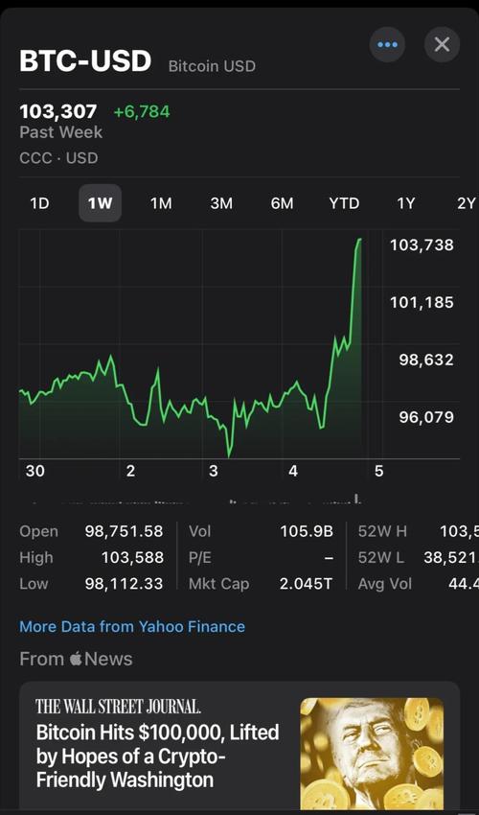This screenshot has height=815, width=479.
Task: Tap the news article gold coin thumbnail
Action: tap(372, 753)
